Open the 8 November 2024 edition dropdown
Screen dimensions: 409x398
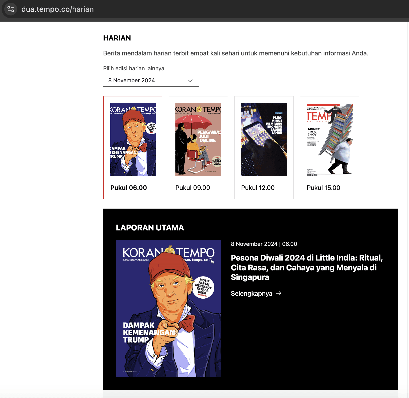coord(151,80)
